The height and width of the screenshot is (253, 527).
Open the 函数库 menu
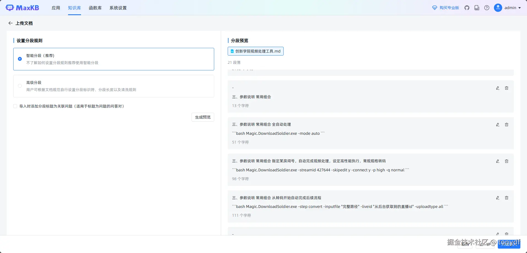point(95,8)
